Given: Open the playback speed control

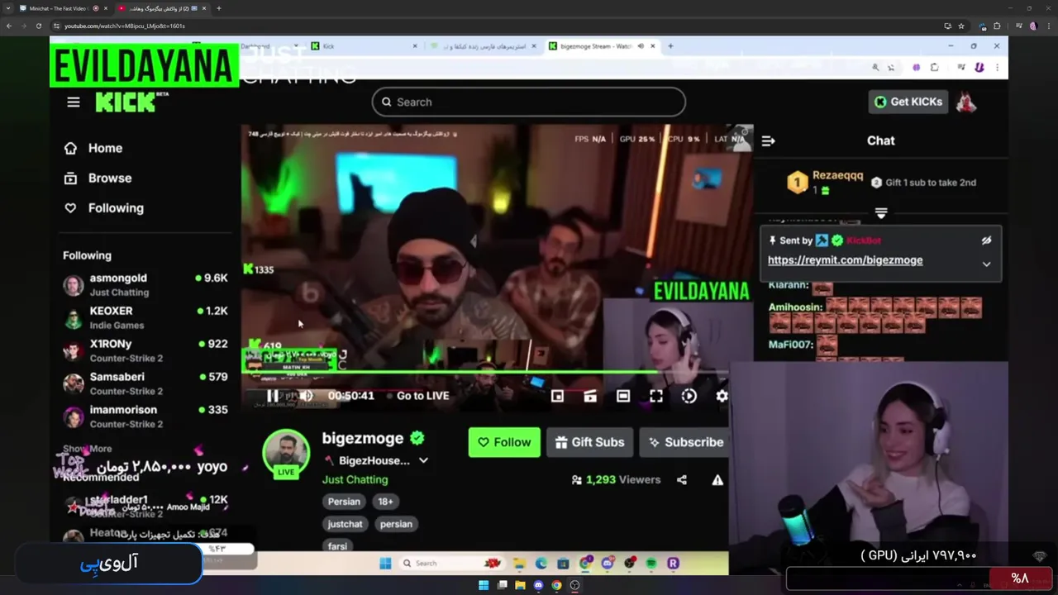Looking at the screenshot, I should point(689,396).
